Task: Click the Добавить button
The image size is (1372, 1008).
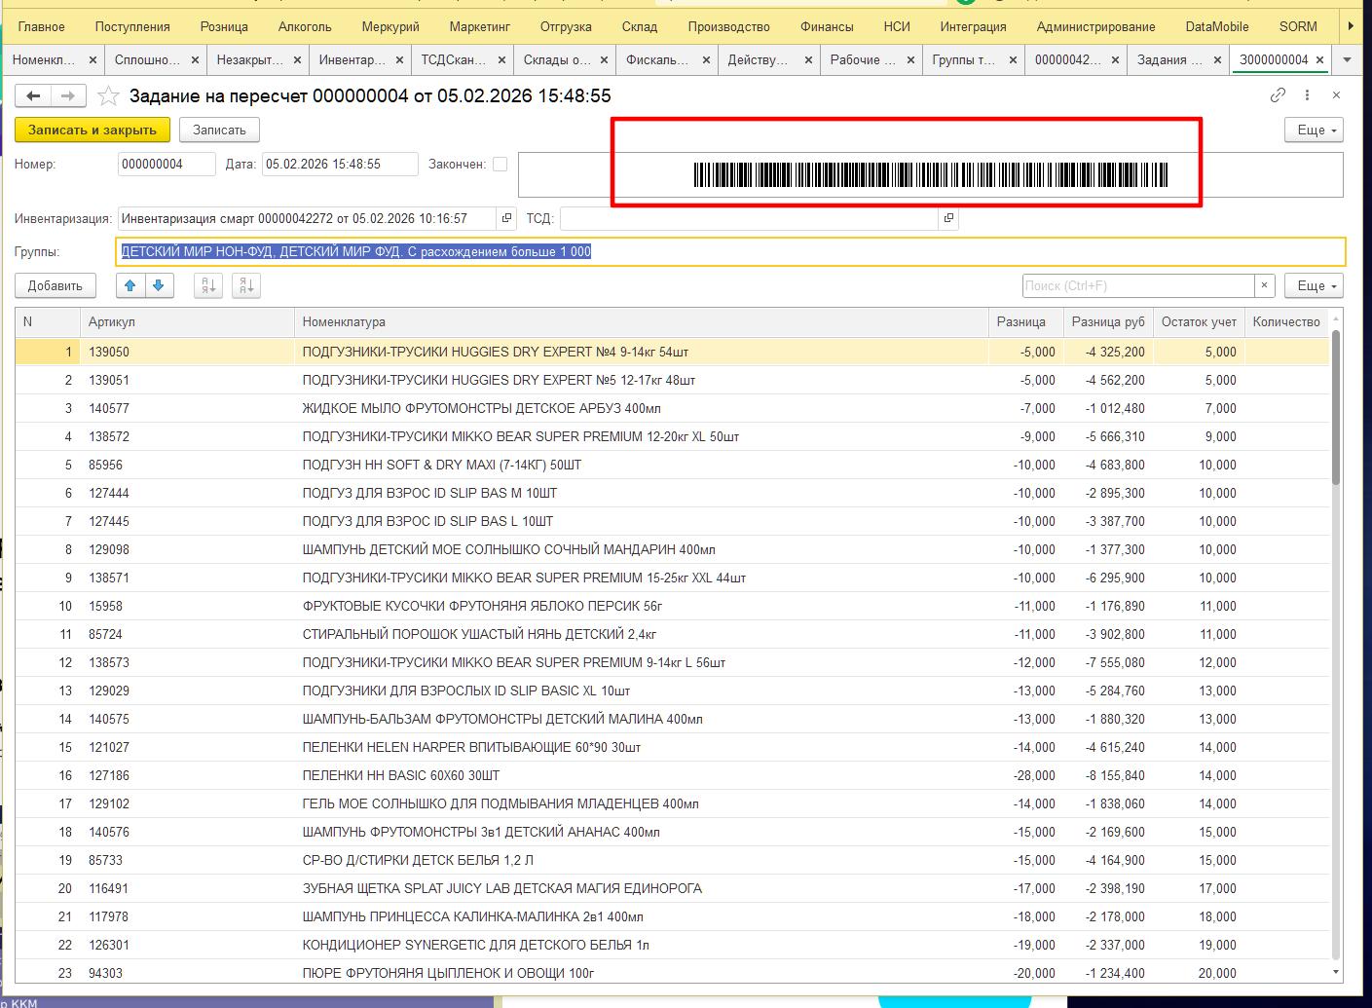Action: (x=56, y=285)
